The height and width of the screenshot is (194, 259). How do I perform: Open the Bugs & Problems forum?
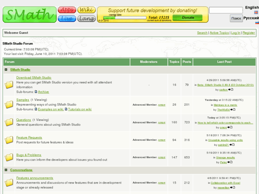click(x=29, y=155)
